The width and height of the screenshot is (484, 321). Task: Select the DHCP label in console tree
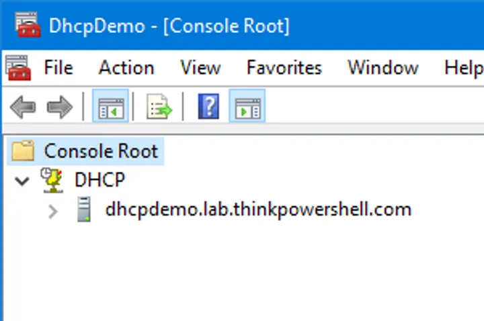(99, 180)
